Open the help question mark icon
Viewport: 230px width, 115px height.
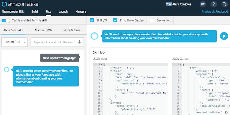click(214, 4)
